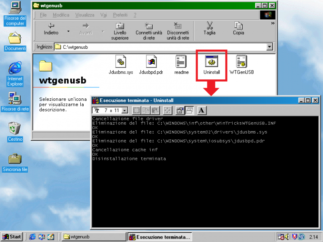The image size is (323, 242).
Task: Click Disconnetti unità di rete
Action: (x=178, y=31)
